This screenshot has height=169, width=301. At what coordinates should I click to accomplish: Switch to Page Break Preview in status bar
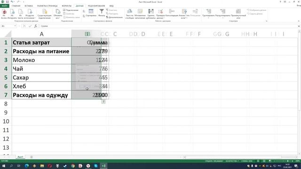(x=270, y=161)
